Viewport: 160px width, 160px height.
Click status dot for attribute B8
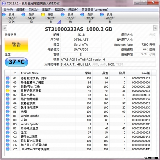tap(7, 111)
